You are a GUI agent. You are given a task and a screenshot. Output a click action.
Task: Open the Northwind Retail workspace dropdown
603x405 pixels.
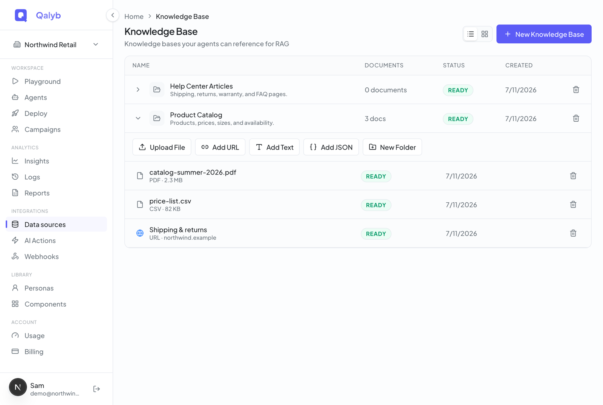56,44
